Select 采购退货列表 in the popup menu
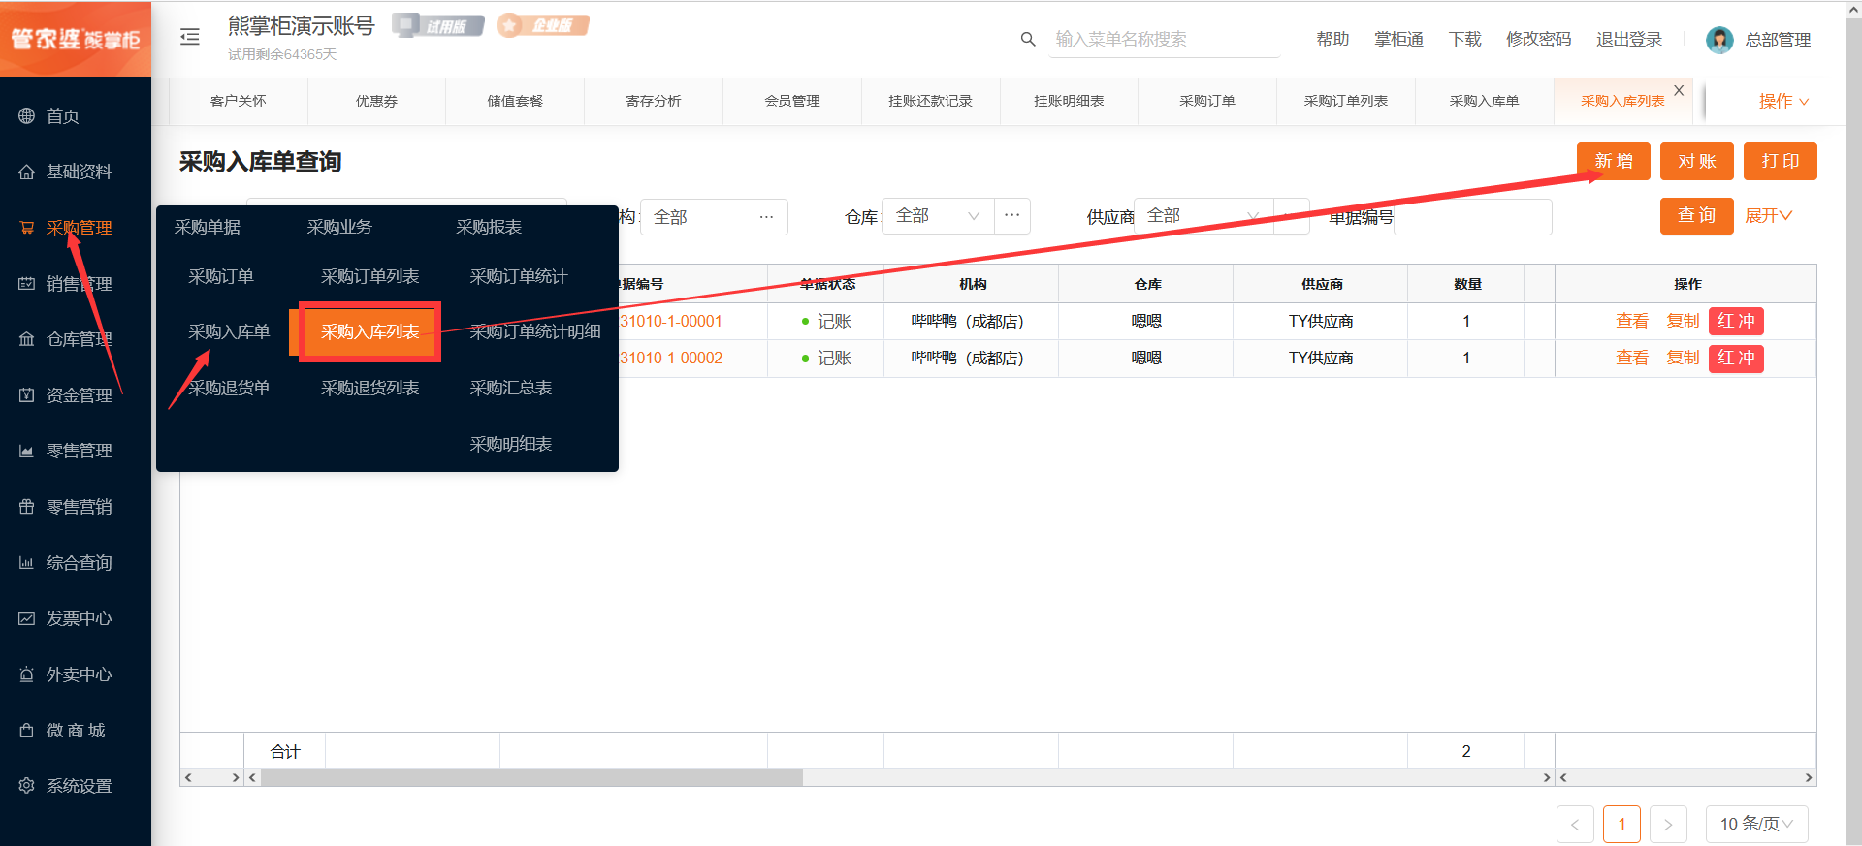This screenshot has height=846, width=1862. pyautogui.click(x=370, y=388)
